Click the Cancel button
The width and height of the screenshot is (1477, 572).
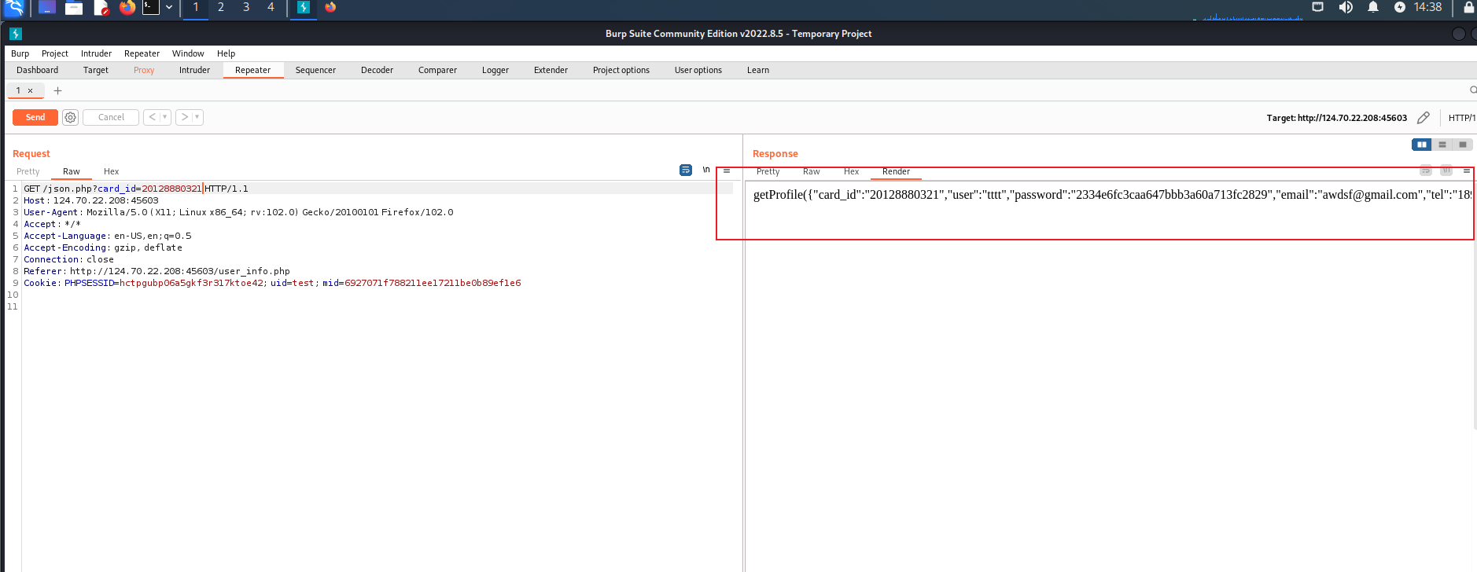(x=111, y=117)
